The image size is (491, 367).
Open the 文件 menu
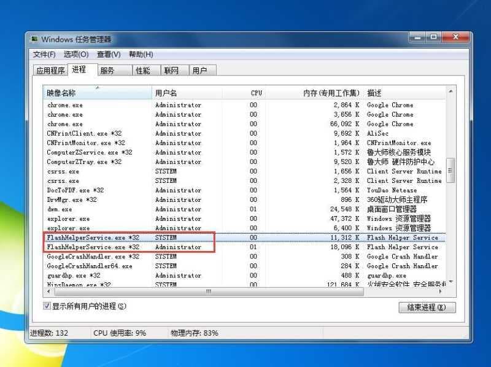coord(44,54)
